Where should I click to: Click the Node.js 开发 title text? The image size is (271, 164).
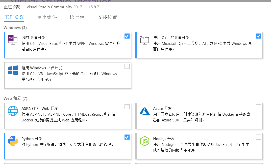click(x=164, y=139)
